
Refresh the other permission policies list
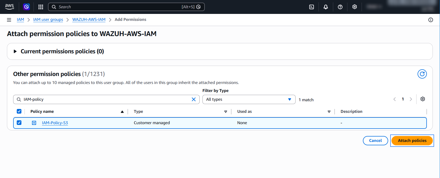point(422,74)
